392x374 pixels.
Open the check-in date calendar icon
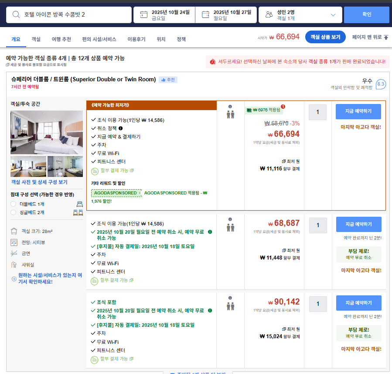143,14
